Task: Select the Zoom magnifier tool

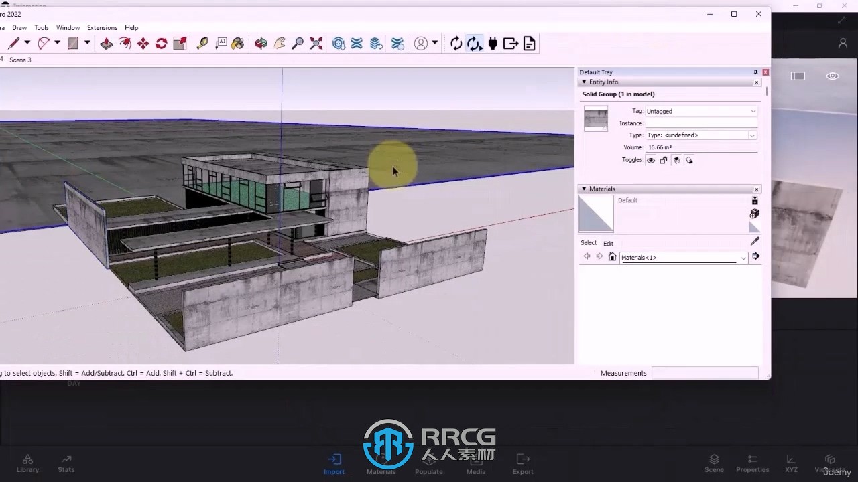Action: (298, 44)
